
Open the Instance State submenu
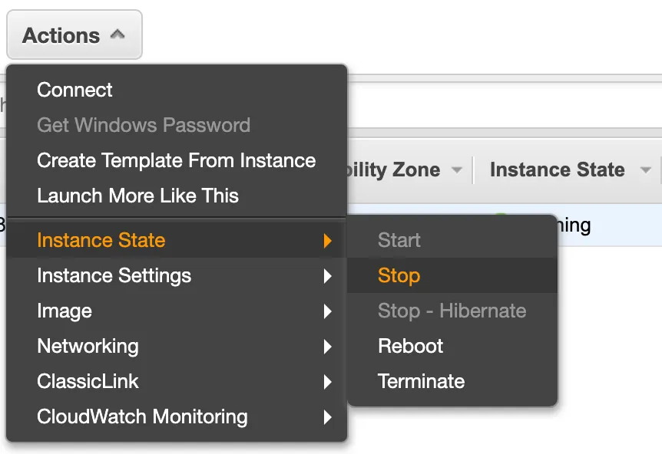(101, 240)
